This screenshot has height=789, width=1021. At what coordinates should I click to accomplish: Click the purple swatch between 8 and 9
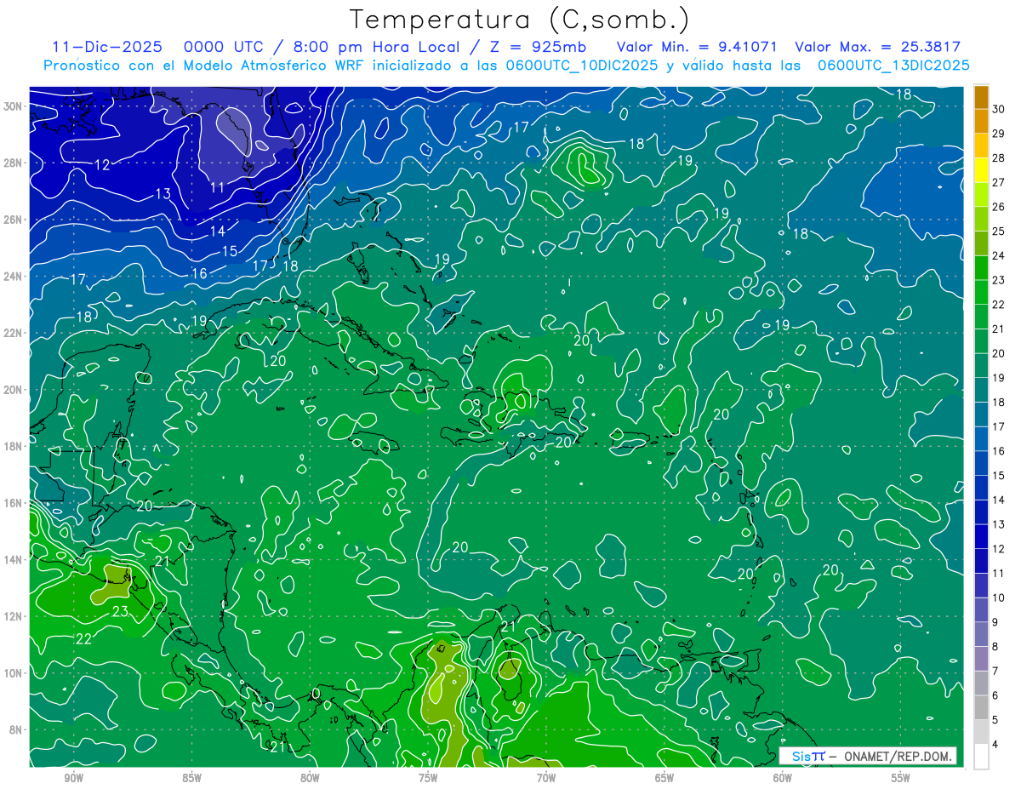pos(981,634)
